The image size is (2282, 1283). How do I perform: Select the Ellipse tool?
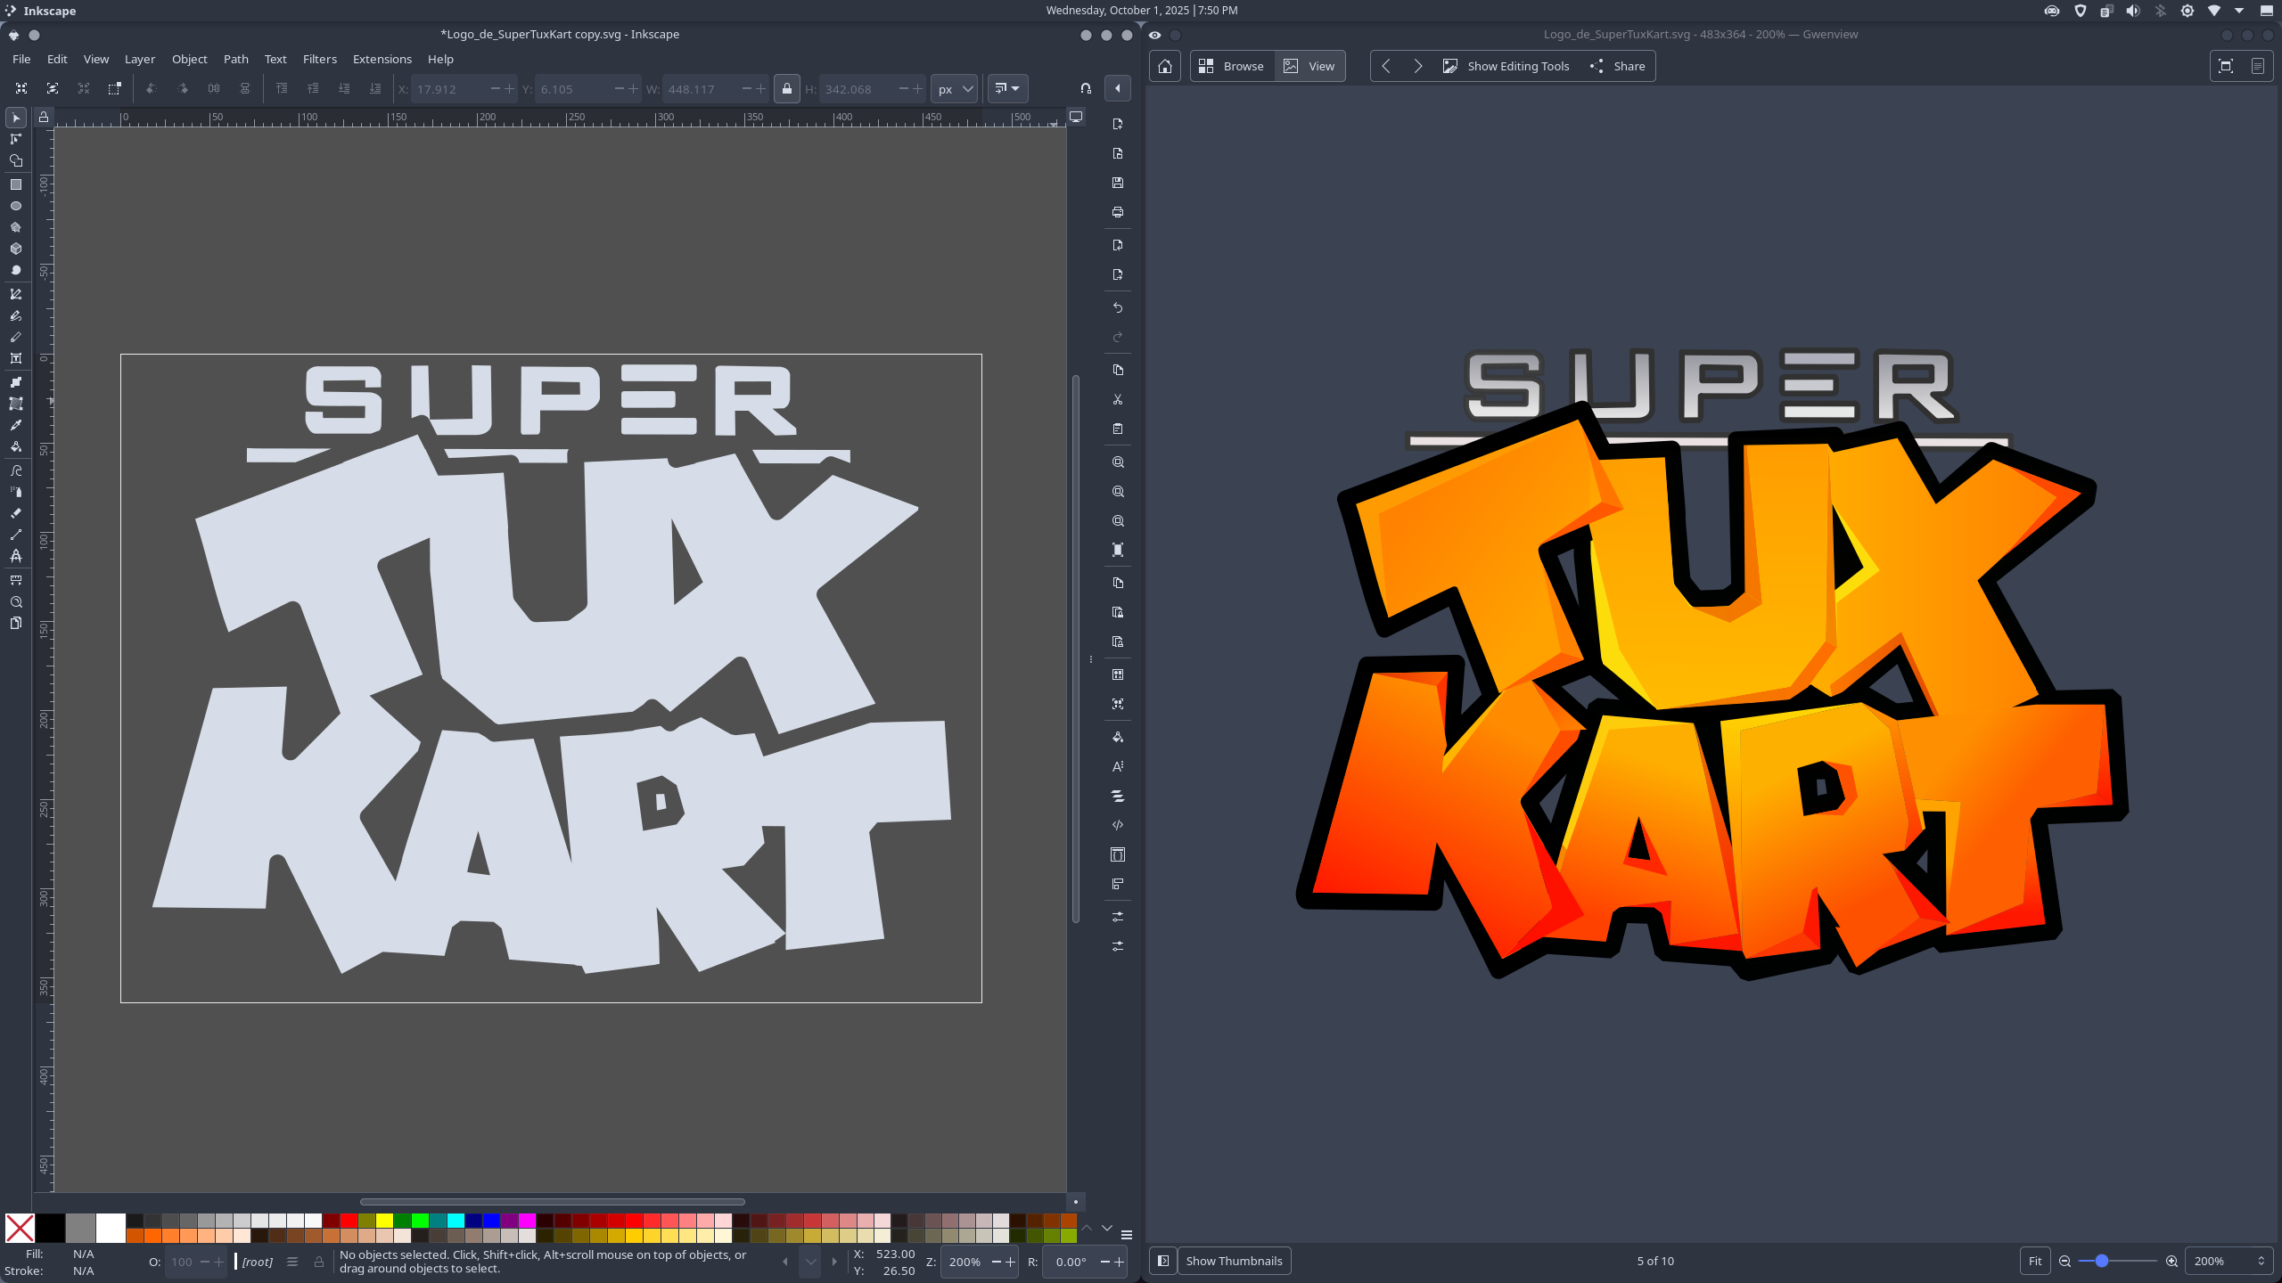tap(16, 206)
